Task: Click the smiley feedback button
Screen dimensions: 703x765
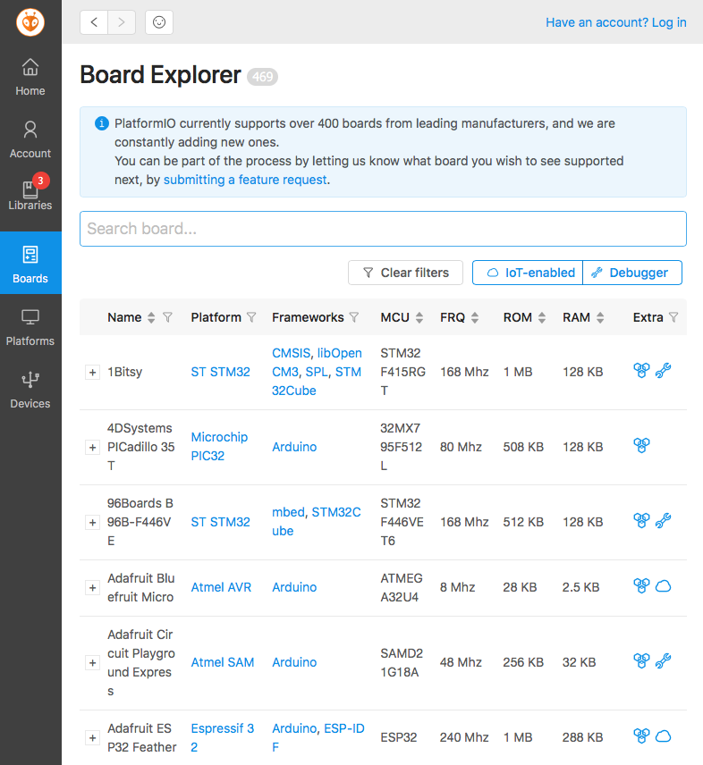Action: [159, 22]
